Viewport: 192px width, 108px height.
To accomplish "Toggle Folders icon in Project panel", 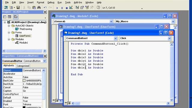I will [16, 17].
